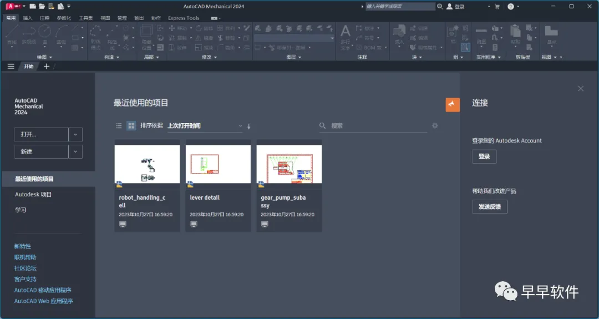The width and height of the screenshot is (599, 319).
Task: Toggle sort direction arrow next to 上次打开时间
Action: click(248, 126)
